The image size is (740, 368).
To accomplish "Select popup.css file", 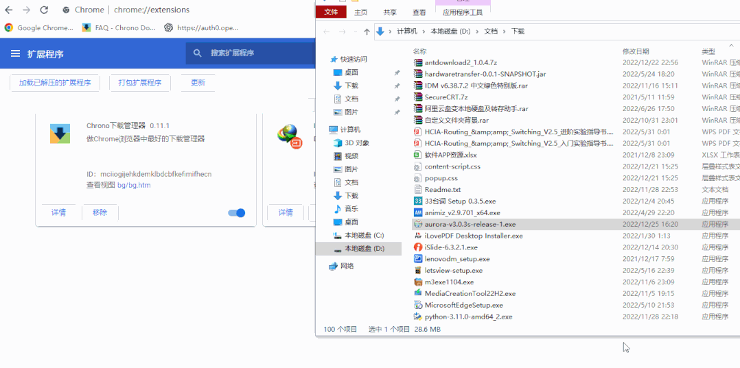I will (441, 178).
